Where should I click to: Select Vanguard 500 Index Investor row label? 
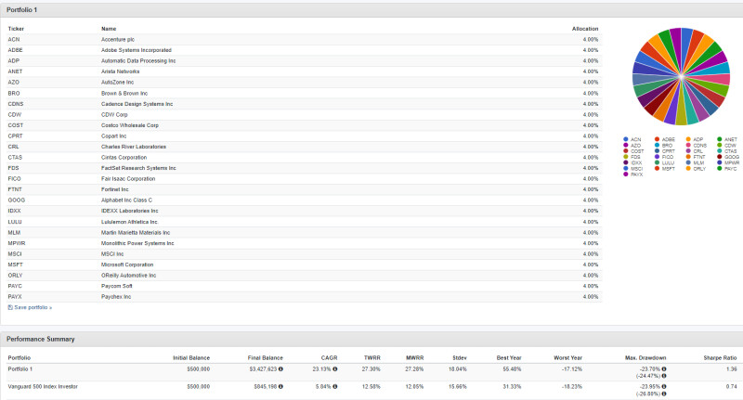tap(43, 387)
